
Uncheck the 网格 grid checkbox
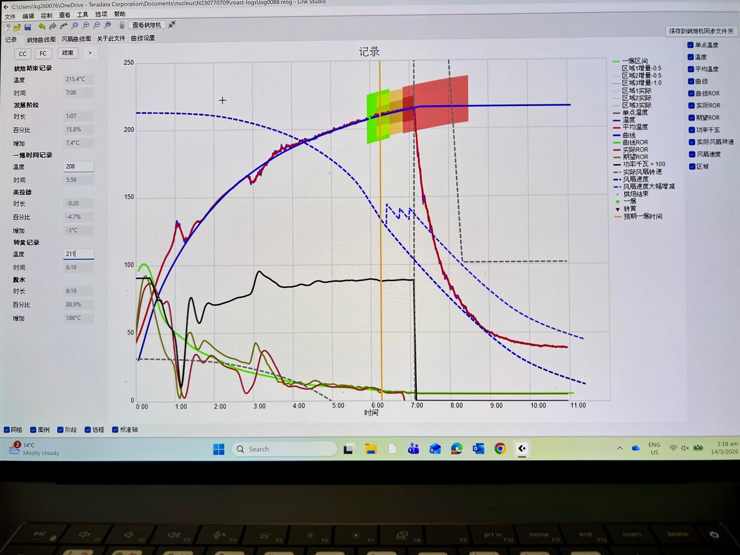coord(7,430)
